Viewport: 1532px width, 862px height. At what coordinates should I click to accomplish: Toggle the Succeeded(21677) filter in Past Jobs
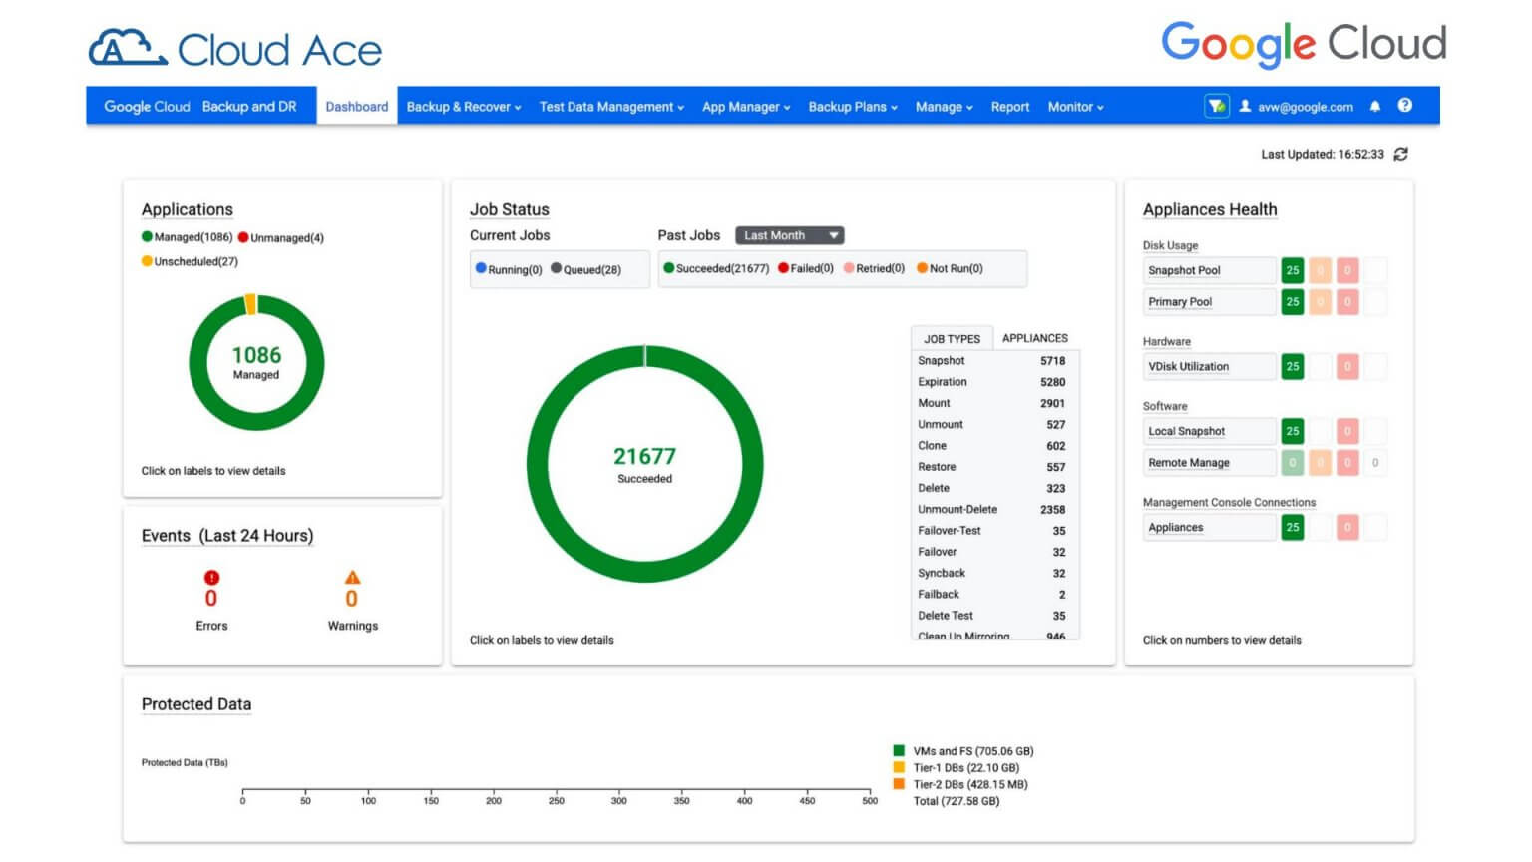[718, 268]
